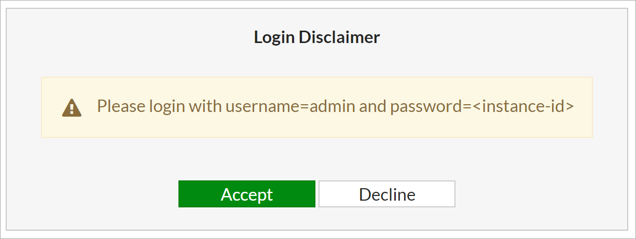Click the warning triangle icon
Viewport: 636px width, 239px height.
coord(72,107)
